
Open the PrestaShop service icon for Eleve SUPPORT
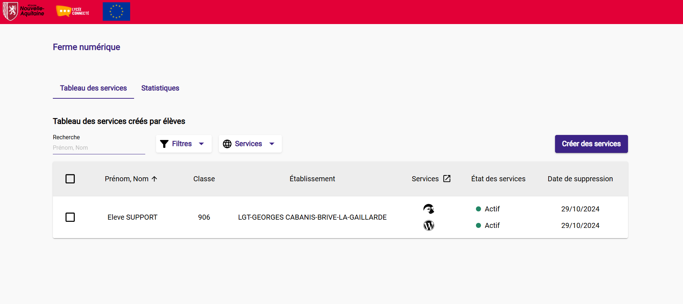[428, 209]
